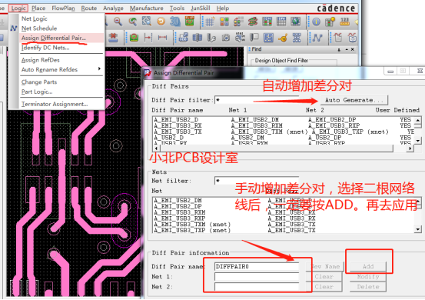425x300 pixels.
Task: Click the Auto Generate button
Action: [354, 100]
